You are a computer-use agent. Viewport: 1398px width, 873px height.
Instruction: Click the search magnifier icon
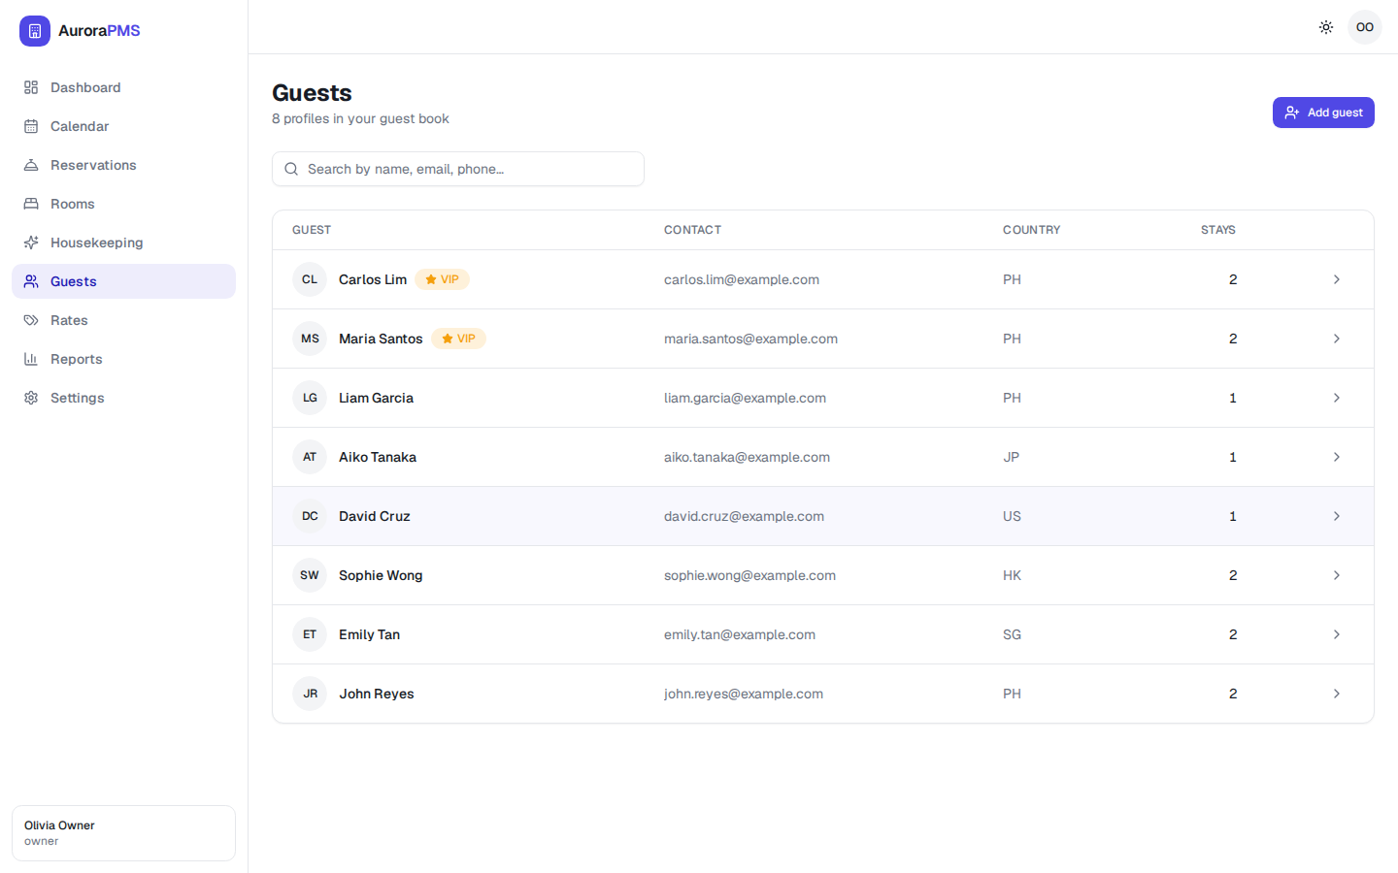coord(291,169)
